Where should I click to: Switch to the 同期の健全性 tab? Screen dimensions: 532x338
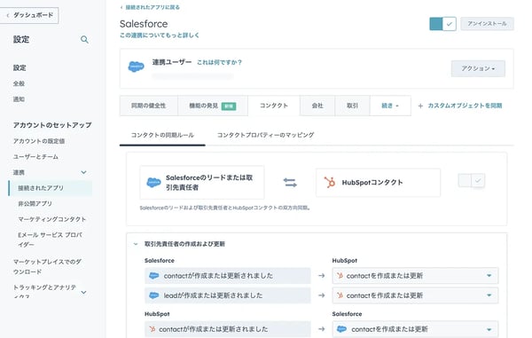[149, 106]
